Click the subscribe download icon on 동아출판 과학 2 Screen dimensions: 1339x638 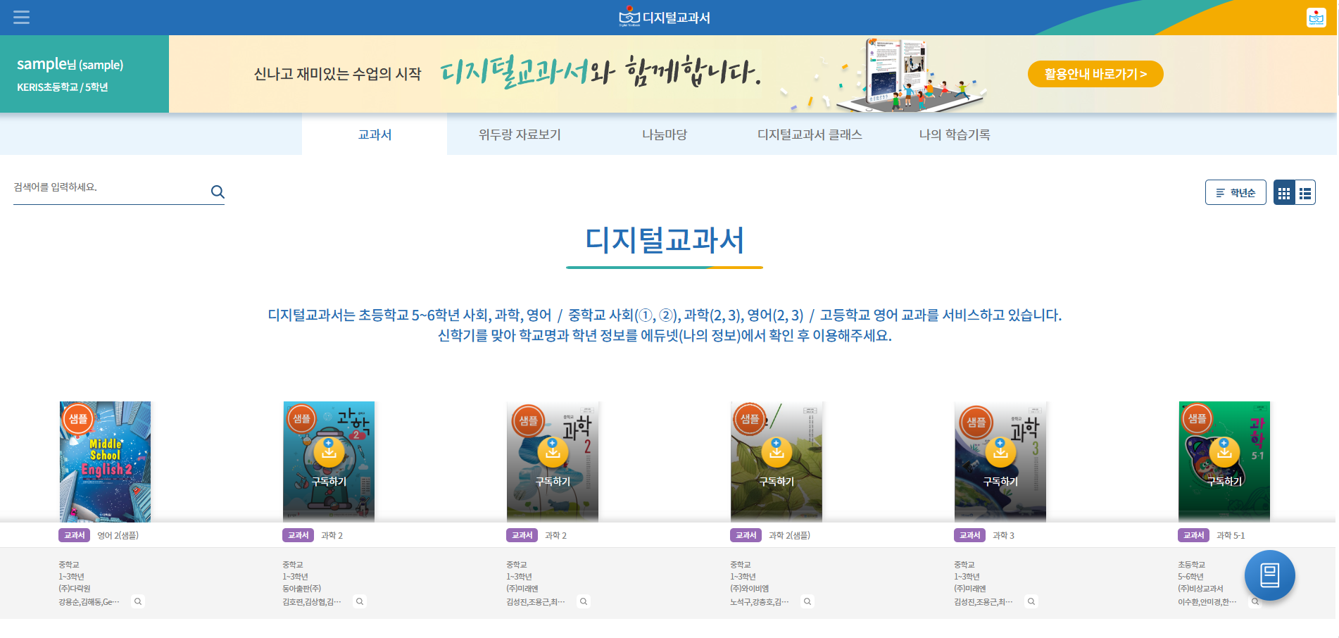pos(329,451)
